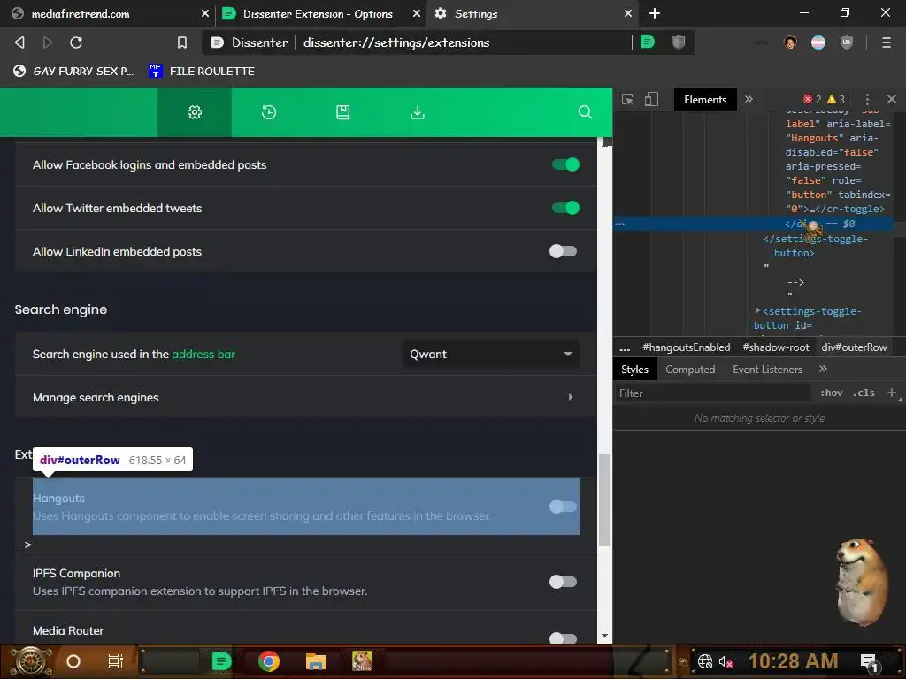
Task: Open Cortana circle on the taskbar
Action: tap(73, 661)
